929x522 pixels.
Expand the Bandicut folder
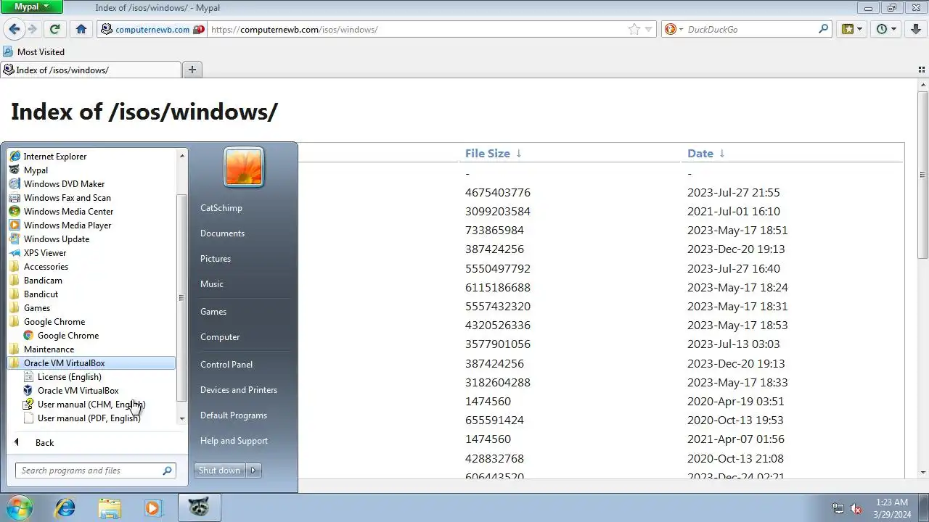click(x=91, y=294)
